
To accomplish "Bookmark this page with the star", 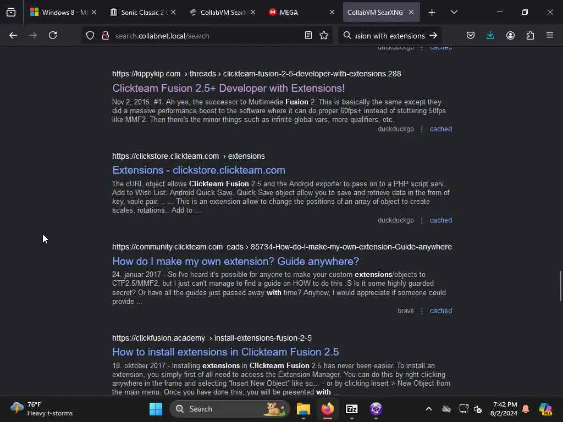I will point(324,36).
